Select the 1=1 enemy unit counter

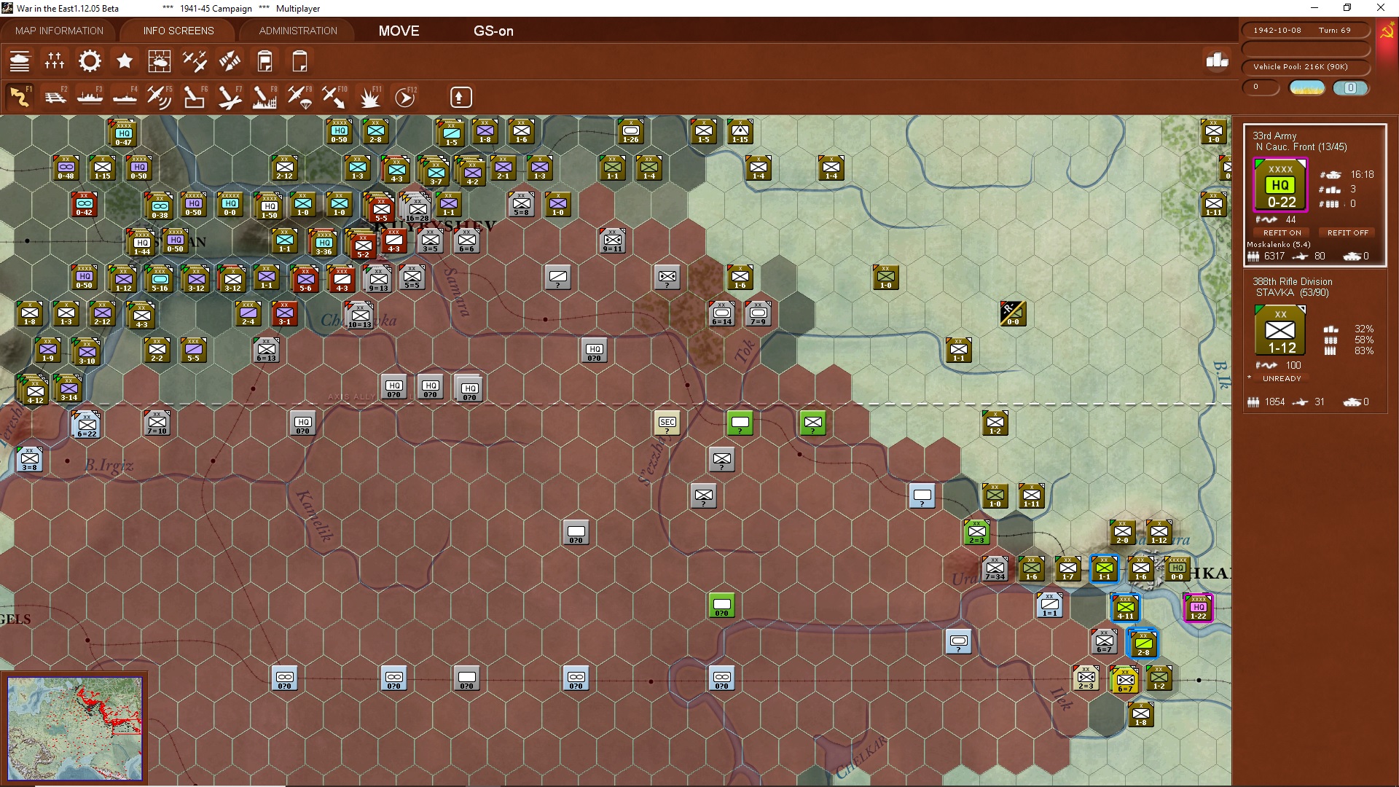(x=1049, y=605)
